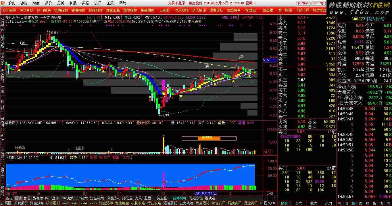
Task: Open the 工具 menu
Action: click(110, 3)
